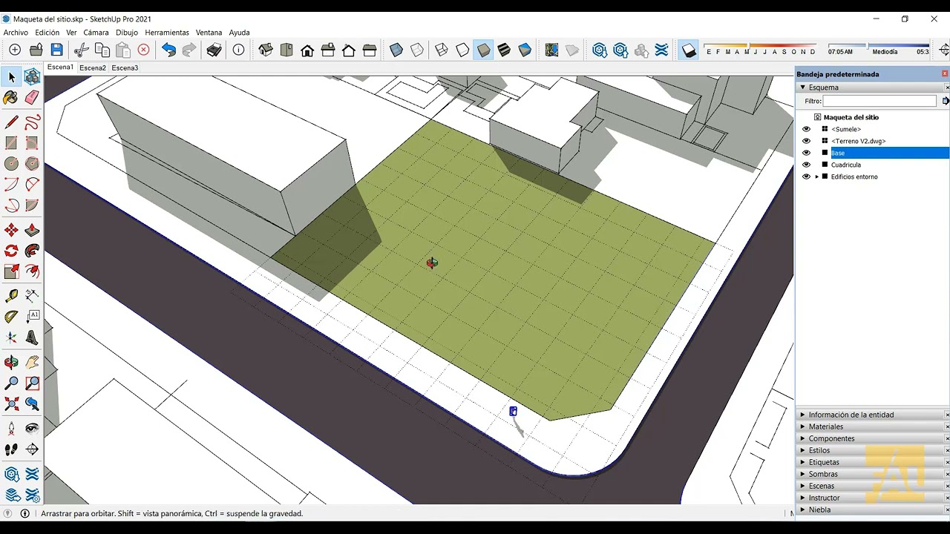Activate the Orbit tool
This screenshot has width=950, height=534.
tap(11, 363)
